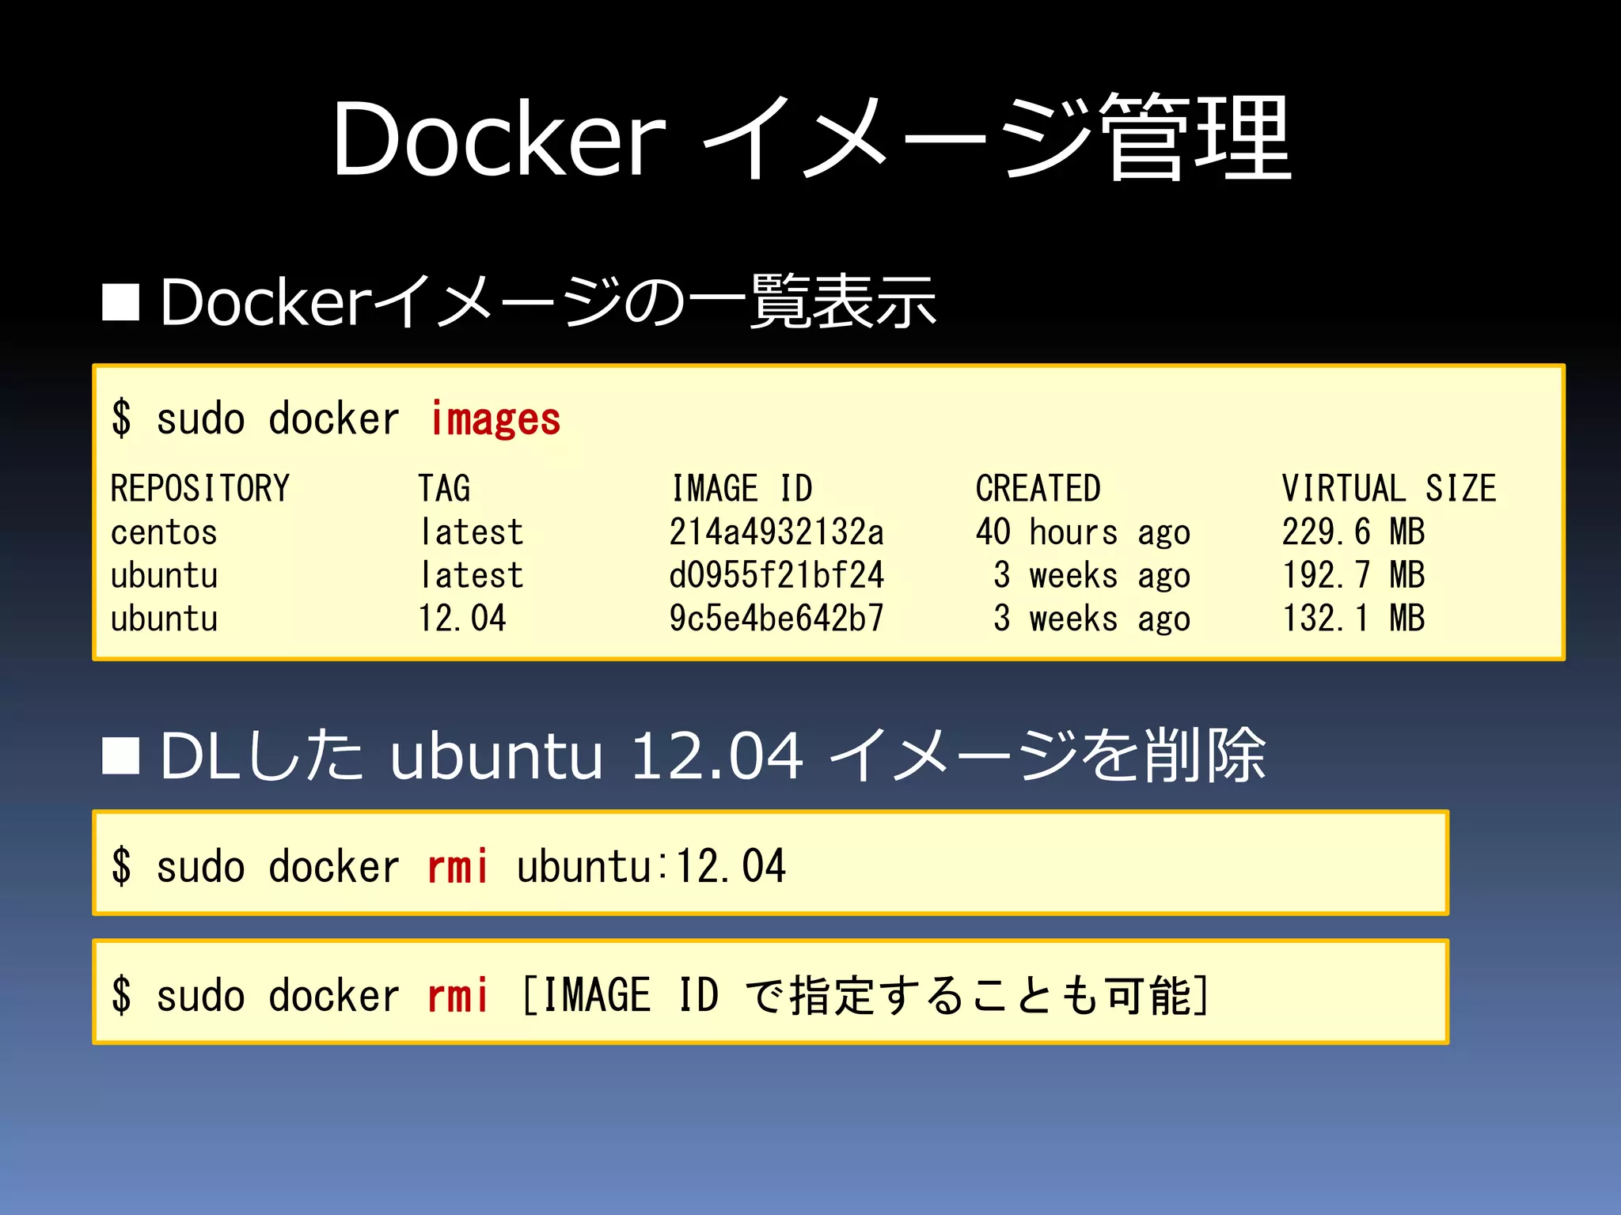Screen dimensions: 1621x1215
Task: Click the '40 hours ago' created value
Action: click(x=1083, y=532)
